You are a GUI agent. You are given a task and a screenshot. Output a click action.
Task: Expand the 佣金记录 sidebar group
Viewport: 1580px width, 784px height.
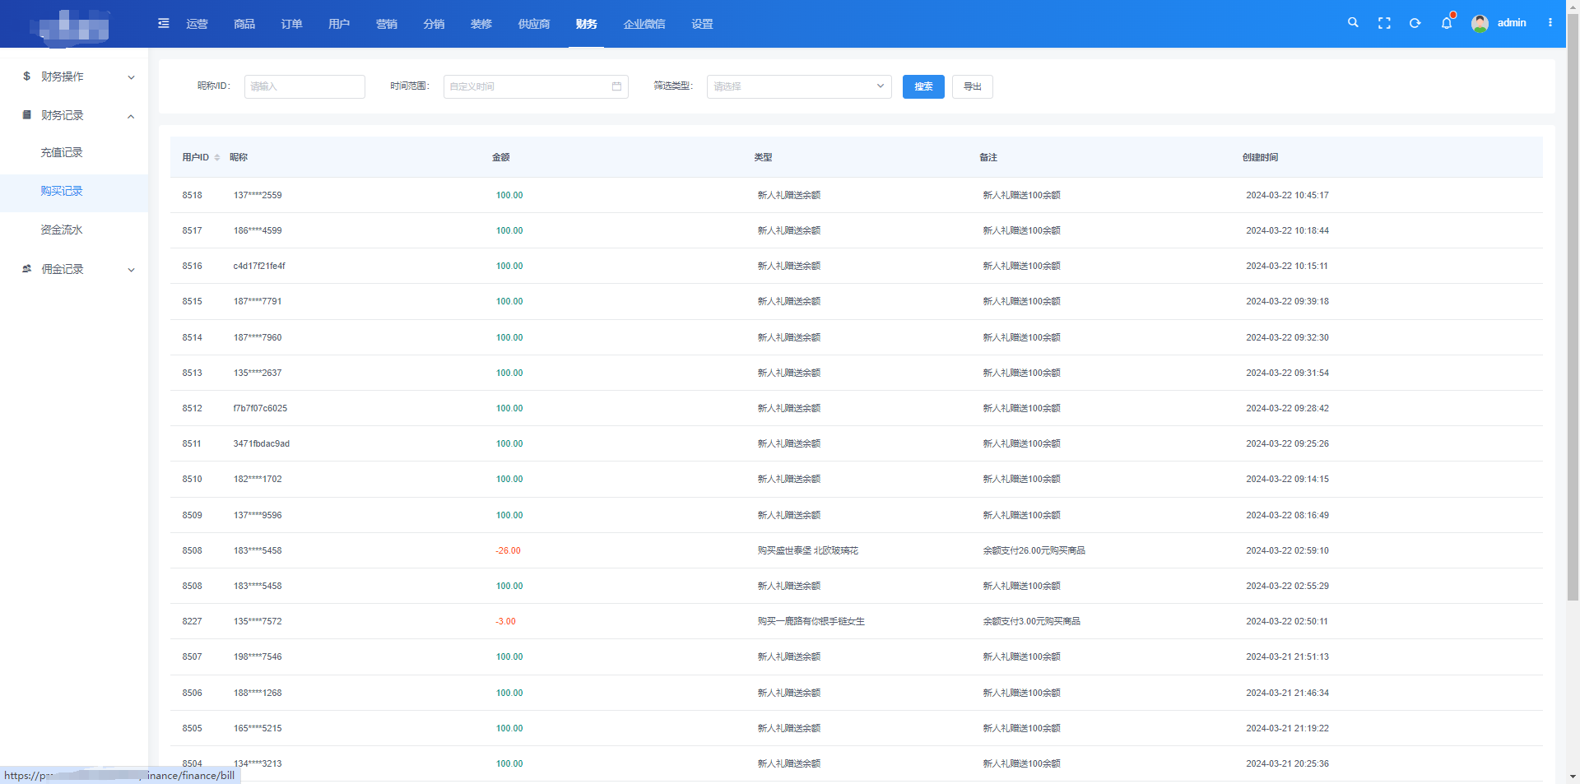pyautogui.click(x=74, y=269)
